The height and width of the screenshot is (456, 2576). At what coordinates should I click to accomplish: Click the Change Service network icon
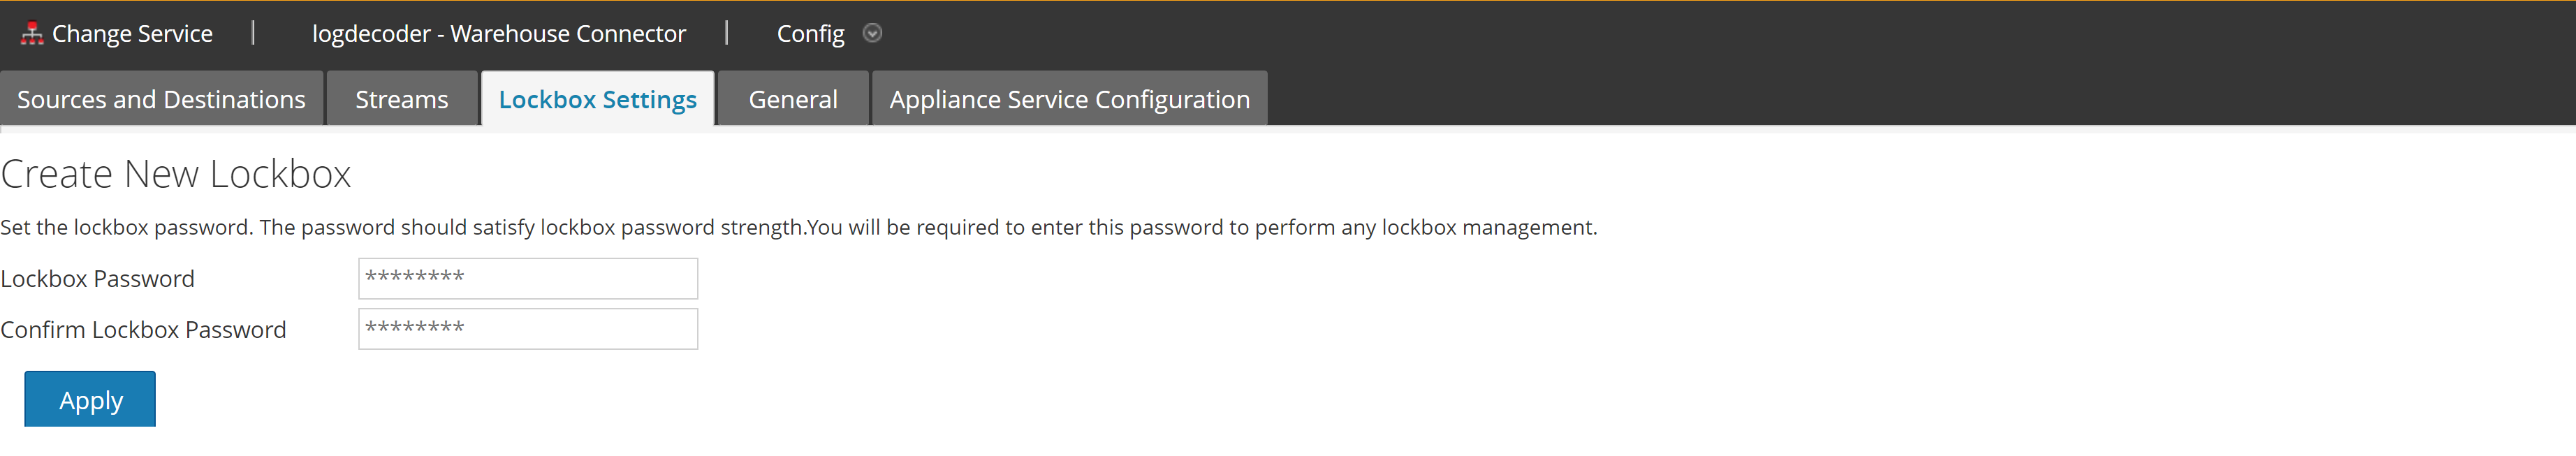(x=32, y=34)
